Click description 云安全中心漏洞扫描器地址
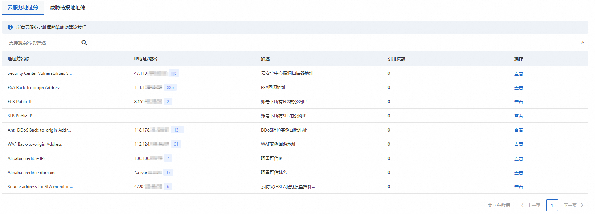Image resolution: width=595 pixels, height=214 pixels. pyautogui.click(x=287, y=73)
